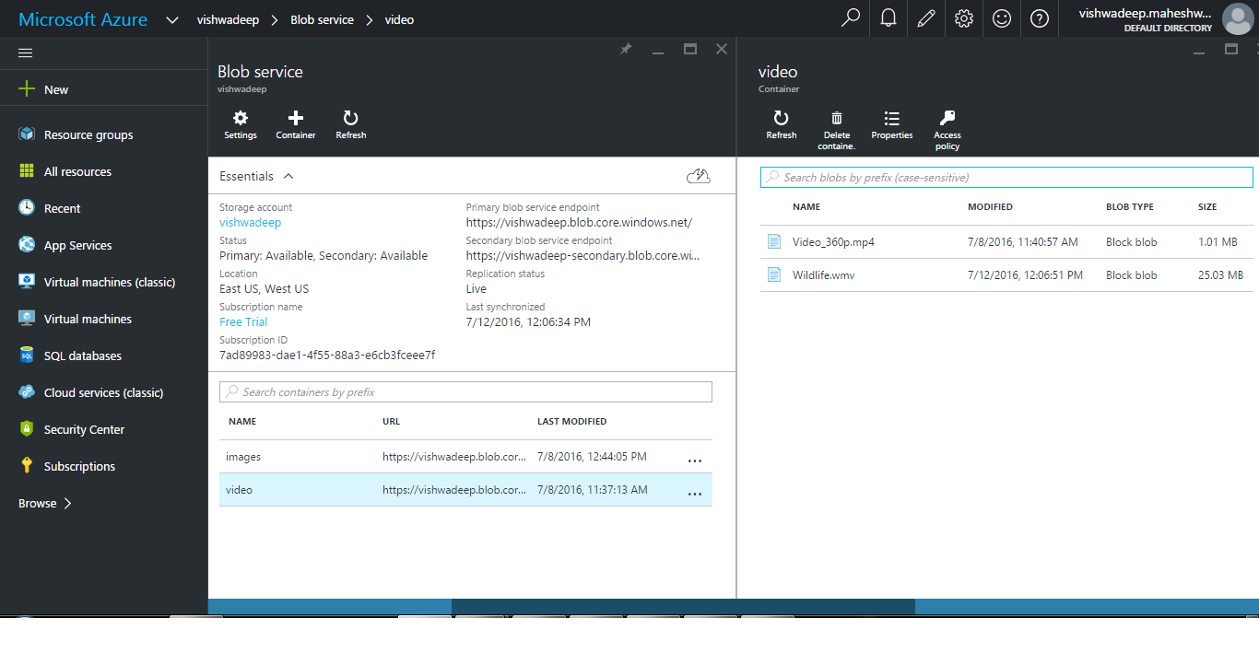This screenshot has height=653, width=1259.
Task: Click the New plus icon
Action: click(27, 89)
